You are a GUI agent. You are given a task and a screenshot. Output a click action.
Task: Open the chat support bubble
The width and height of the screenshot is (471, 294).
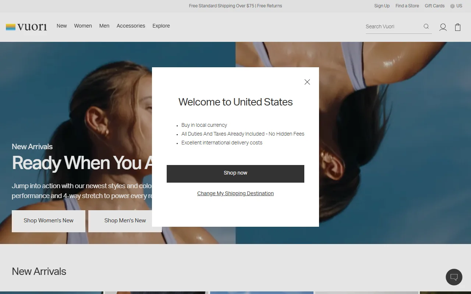(454, 277)
